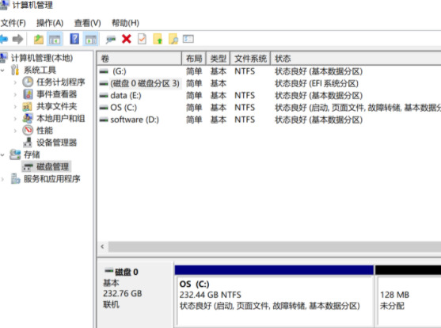Viewport: 441px width, 328px height.
Task: Click the Performance gauge icon
Action: tap(28, 131)
